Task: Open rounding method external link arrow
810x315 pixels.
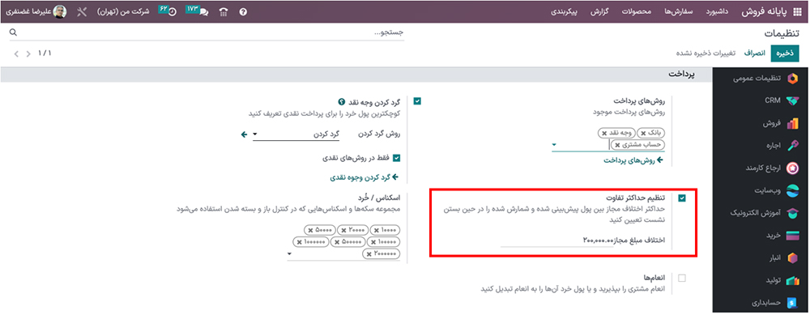Action: coord(244,134)
